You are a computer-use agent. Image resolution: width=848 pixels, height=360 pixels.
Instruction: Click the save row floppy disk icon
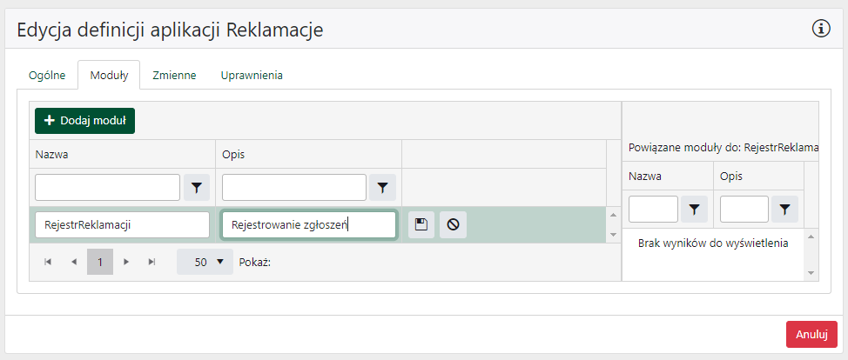[x=421, y=224]
